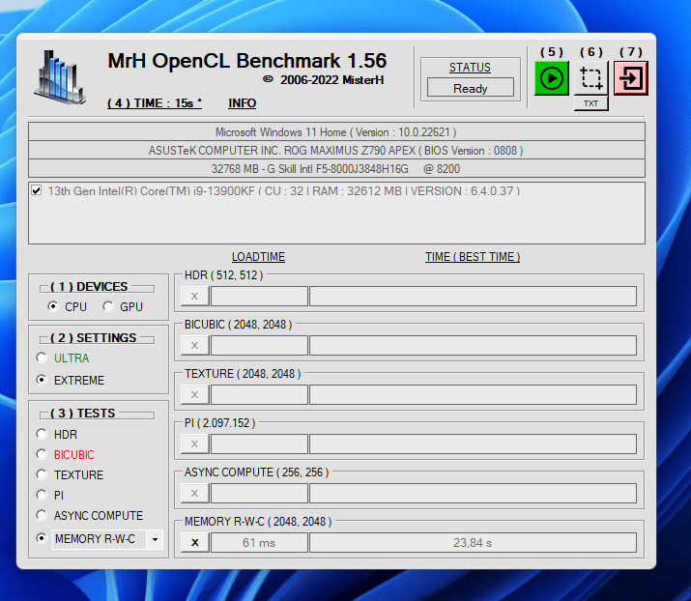This screenshot has height=601, width=691.
Task: Select the ASYNC COMPUTE test radio button
Action: (x=42, y=515)
